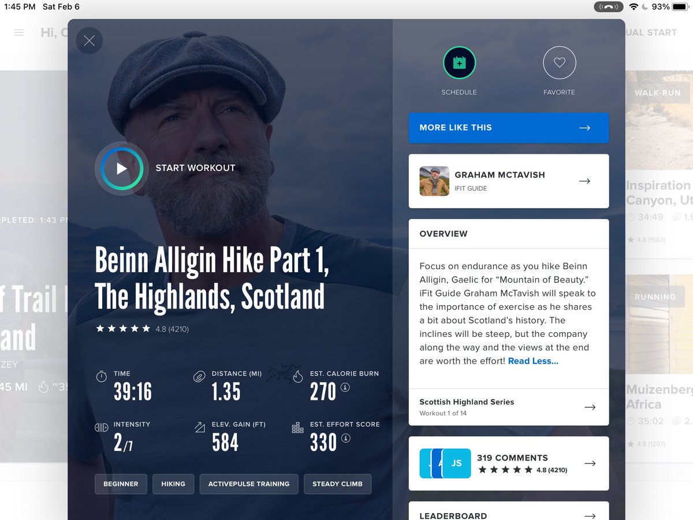Close the workout details panel

(89, 41)
